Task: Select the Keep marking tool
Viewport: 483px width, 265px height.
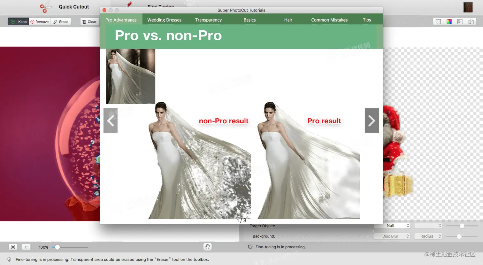Action: (x=19, y=22)
